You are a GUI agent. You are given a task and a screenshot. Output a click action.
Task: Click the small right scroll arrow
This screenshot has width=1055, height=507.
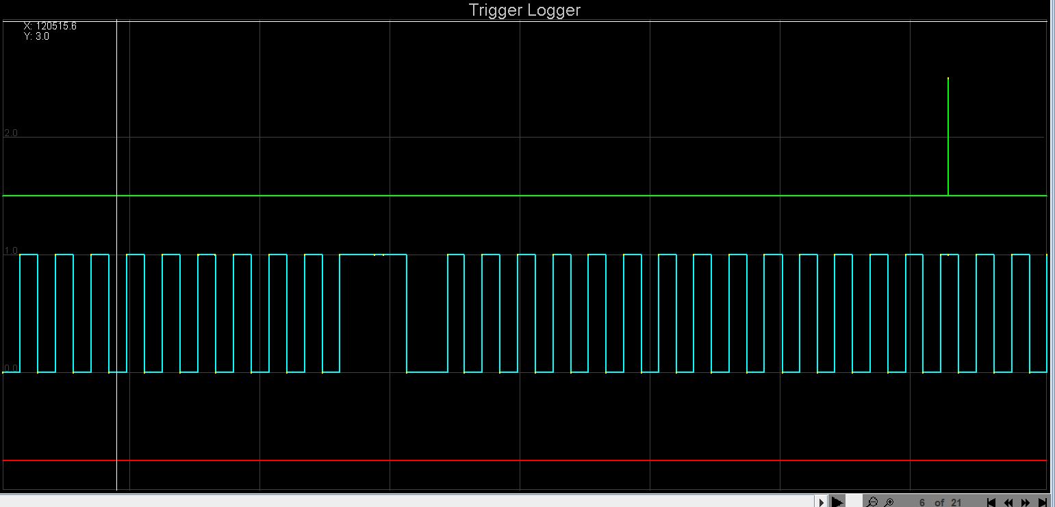pyautogui.click(x=822, y=503)
